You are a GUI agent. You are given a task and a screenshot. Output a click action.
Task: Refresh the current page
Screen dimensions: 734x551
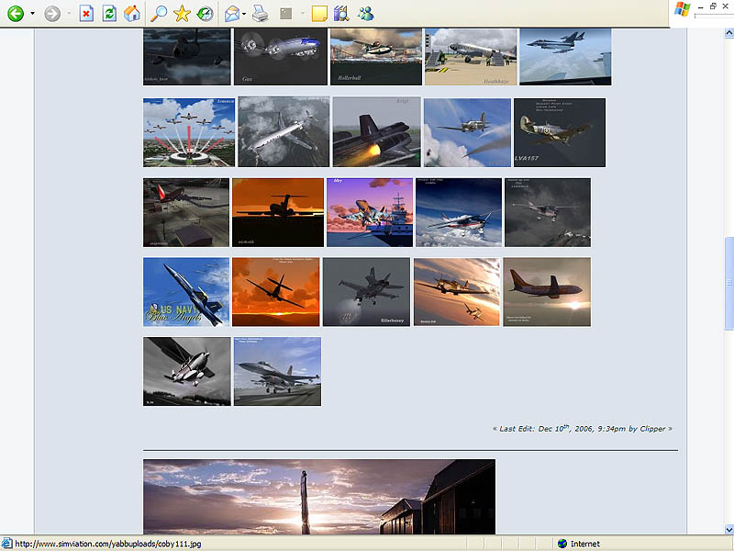pos(109,14)
